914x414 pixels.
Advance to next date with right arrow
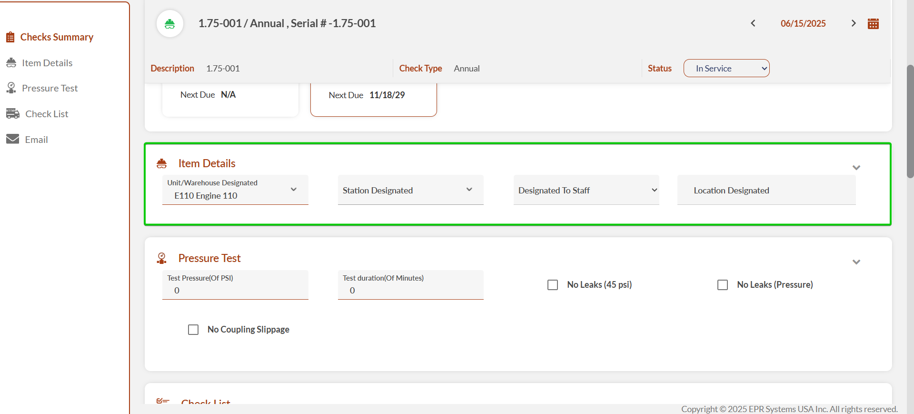(853, 23)
